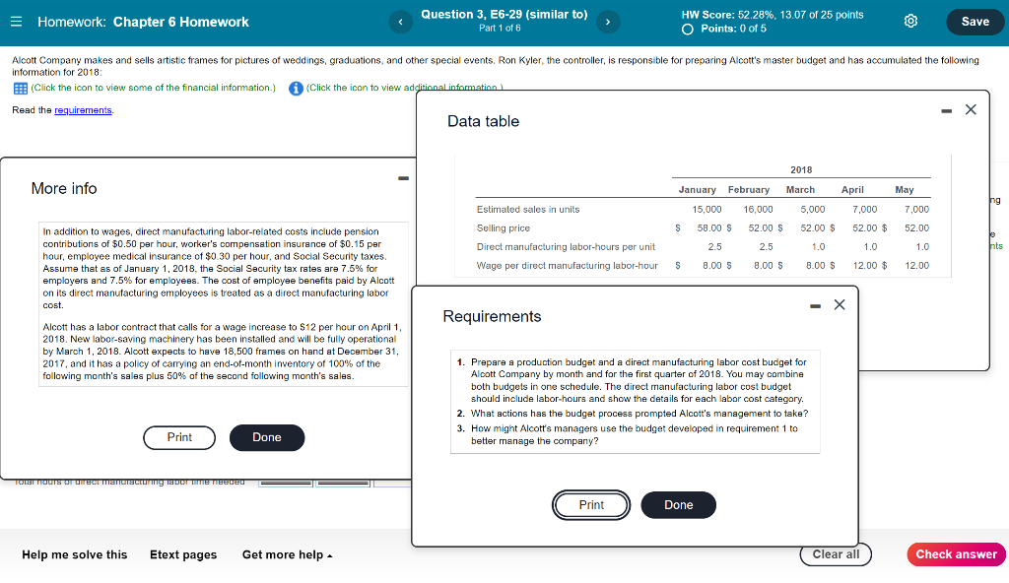Screen dimensions: 1009x583
Task: Click Done in the More info dialog
Action: point(267,437)
